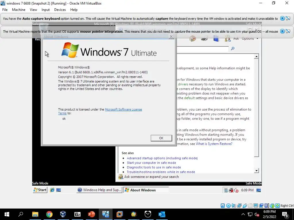Screen dimensions: 294x220
Task: Open 'Diagnostic tools to use in safe mode'
Action: click(154, 167)
